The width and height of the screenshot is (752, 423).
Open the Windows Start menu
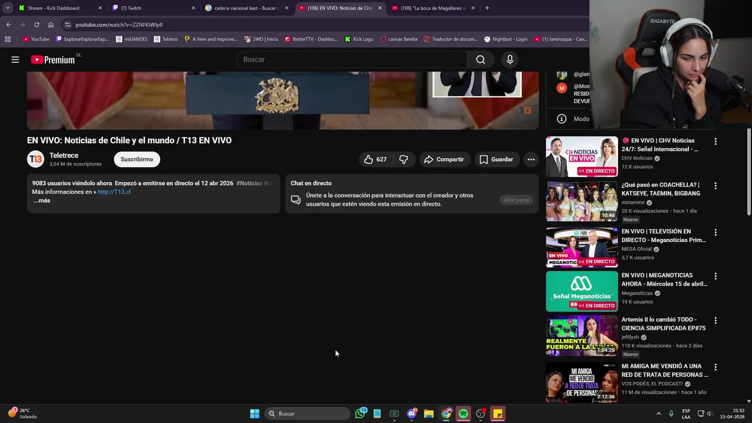tap(254, 414)
